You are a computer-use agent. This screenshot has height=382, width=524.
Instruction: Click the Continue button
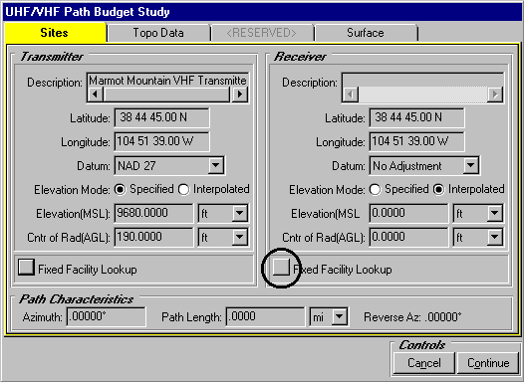click(488, 363)
